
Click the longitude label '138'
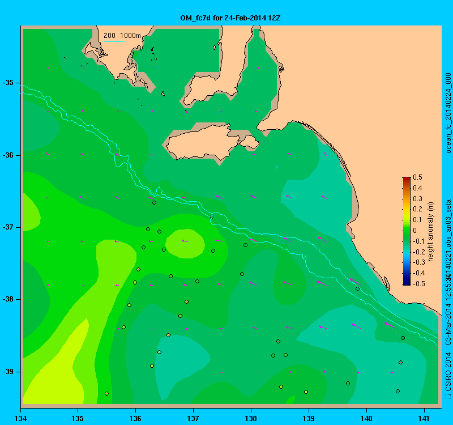click(251, 418)
